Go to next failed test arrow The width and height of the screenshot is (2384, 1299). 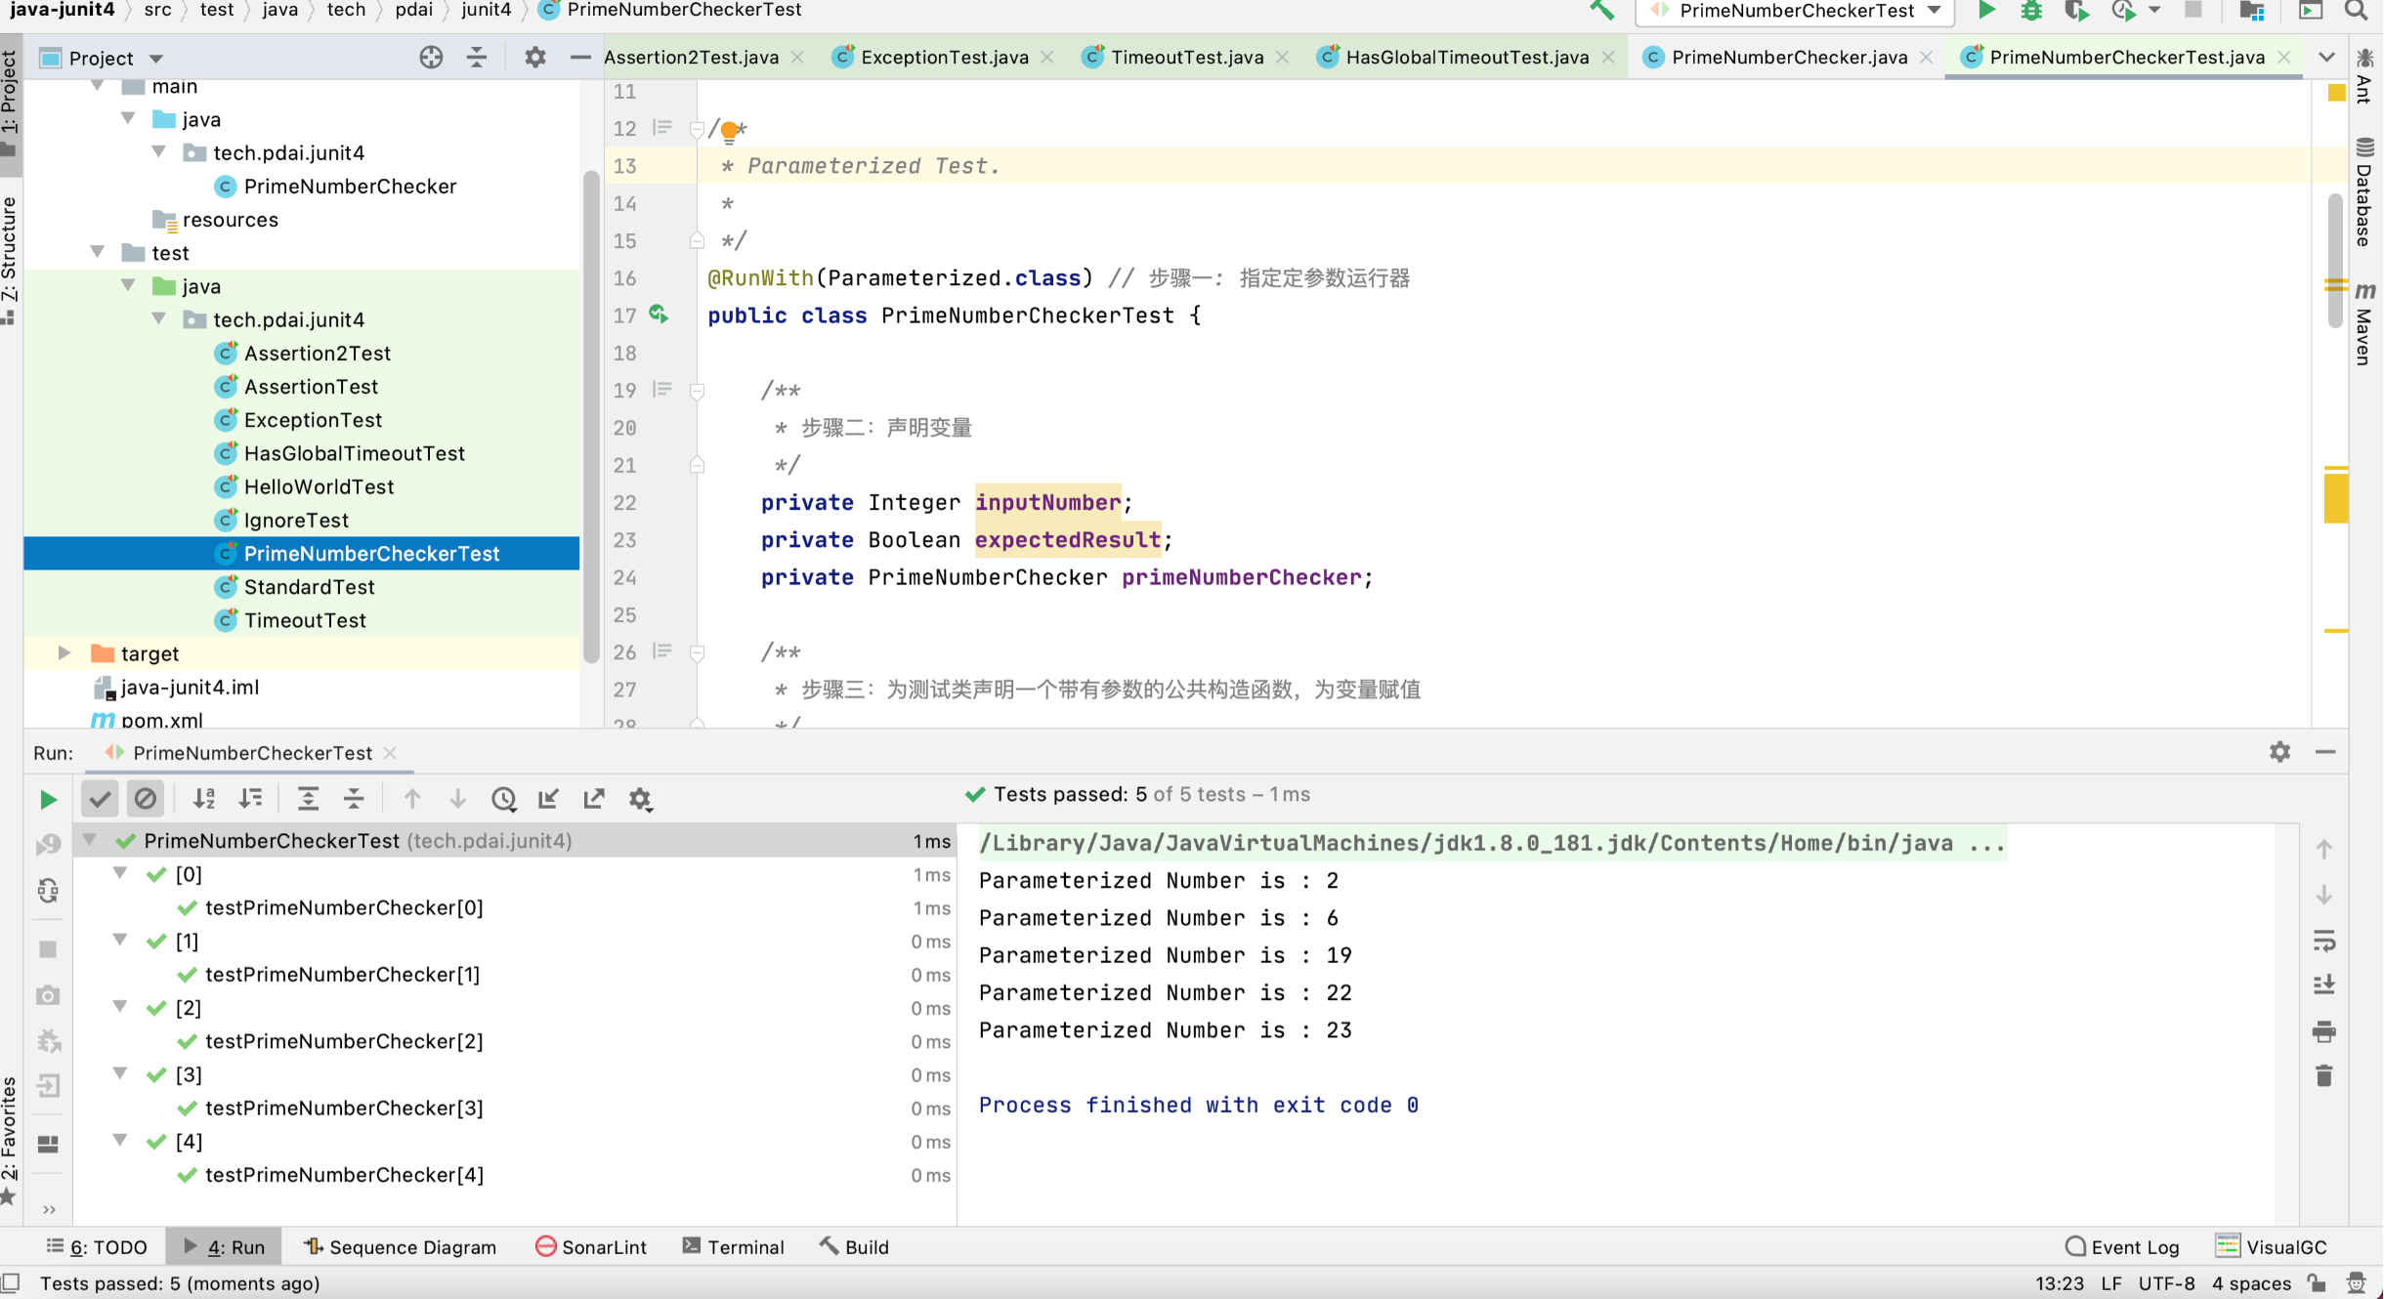457,799
